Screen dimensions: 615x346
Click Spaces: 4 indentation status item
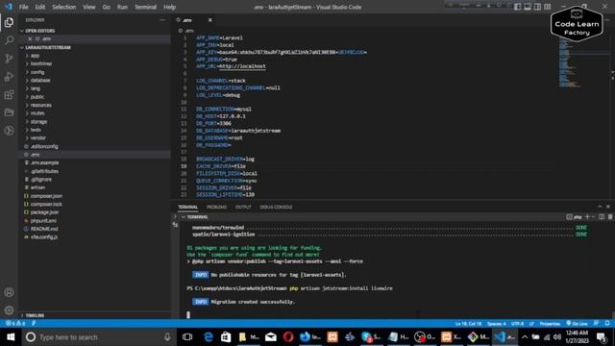point(497,324)
